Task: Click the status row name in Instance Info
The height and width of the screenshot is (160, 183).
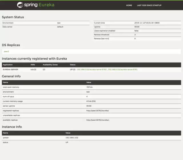Action: pos(5,142)
